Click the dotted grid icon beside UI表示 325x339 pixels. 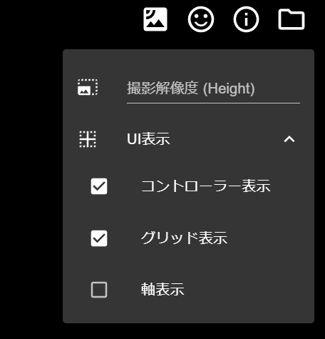[88, 139]
